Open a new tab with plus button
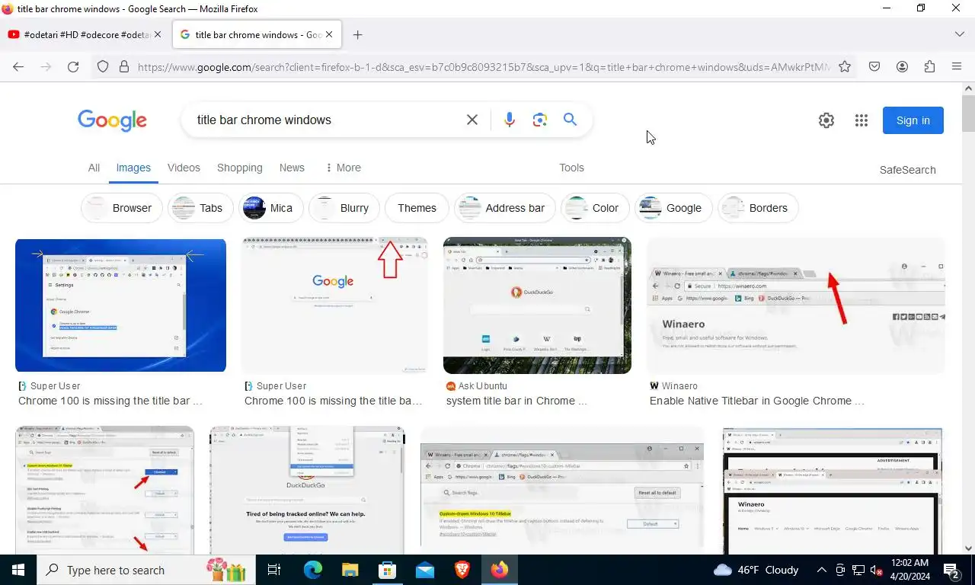975x585 pixels. click(x=357, y=34)
